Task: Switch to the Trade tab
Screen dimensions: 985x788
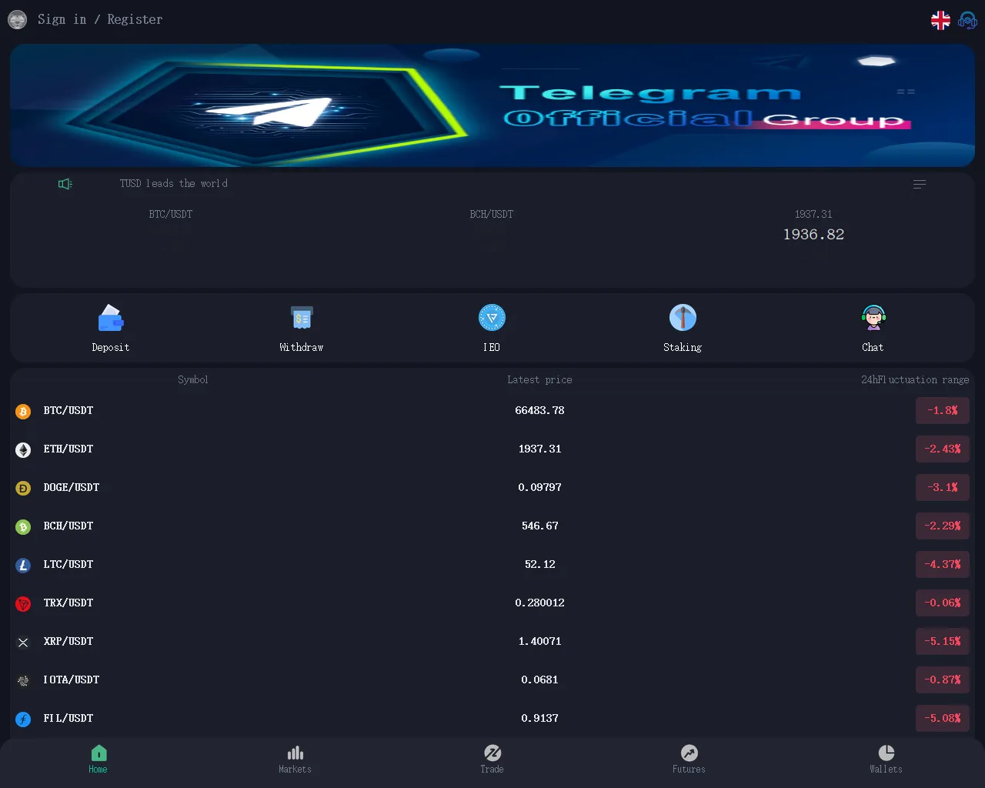Action: (x=492, y=759)
